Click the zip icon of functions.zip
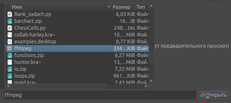This screenshot has width=231, height=103. coord(10,55)
